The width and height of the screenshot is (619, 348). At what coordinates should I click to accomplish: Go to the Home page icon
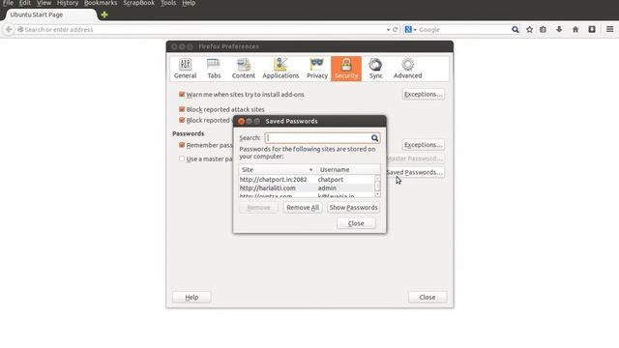(x=575, y=30)
